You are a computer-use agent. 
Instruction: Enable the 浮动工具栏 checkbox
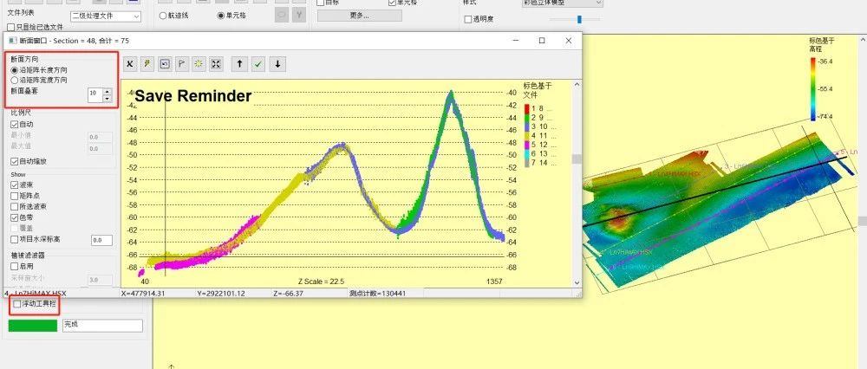(17, 304)
